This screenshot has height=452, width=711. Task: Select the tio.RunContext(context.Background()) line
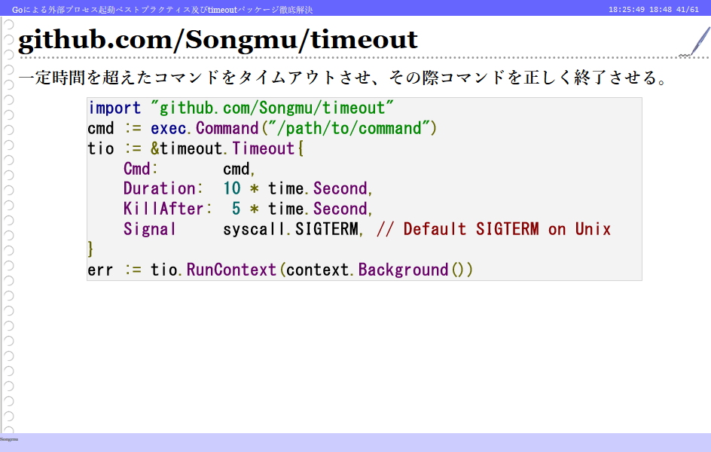click(x=280, y=270)
